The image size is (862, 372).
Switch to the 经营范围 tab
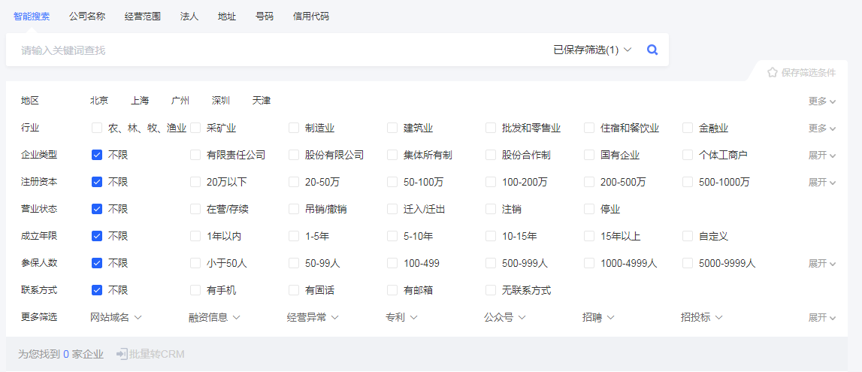point(142,16)
